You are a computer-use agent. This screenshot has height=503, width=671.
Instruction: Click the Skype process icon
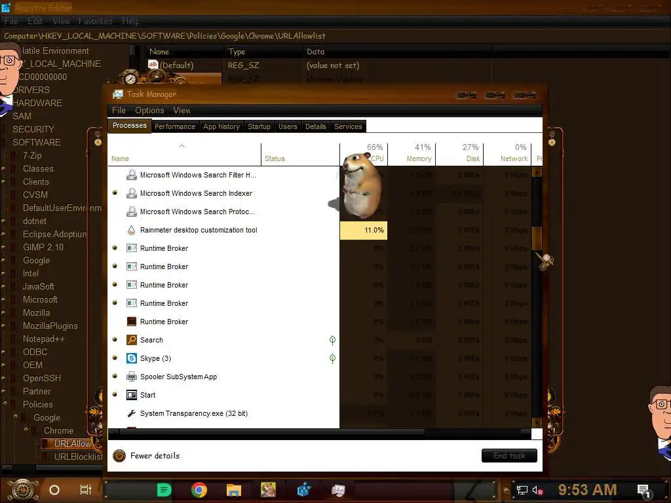(x=131, y=358)
